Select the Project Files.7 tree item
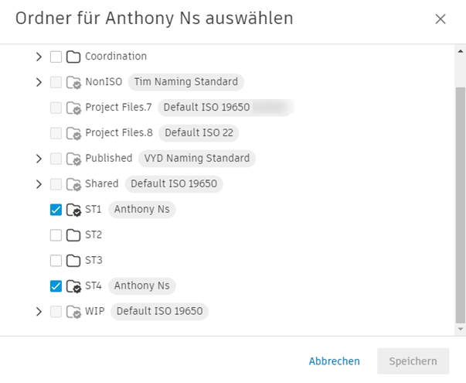 click(119, 108)
